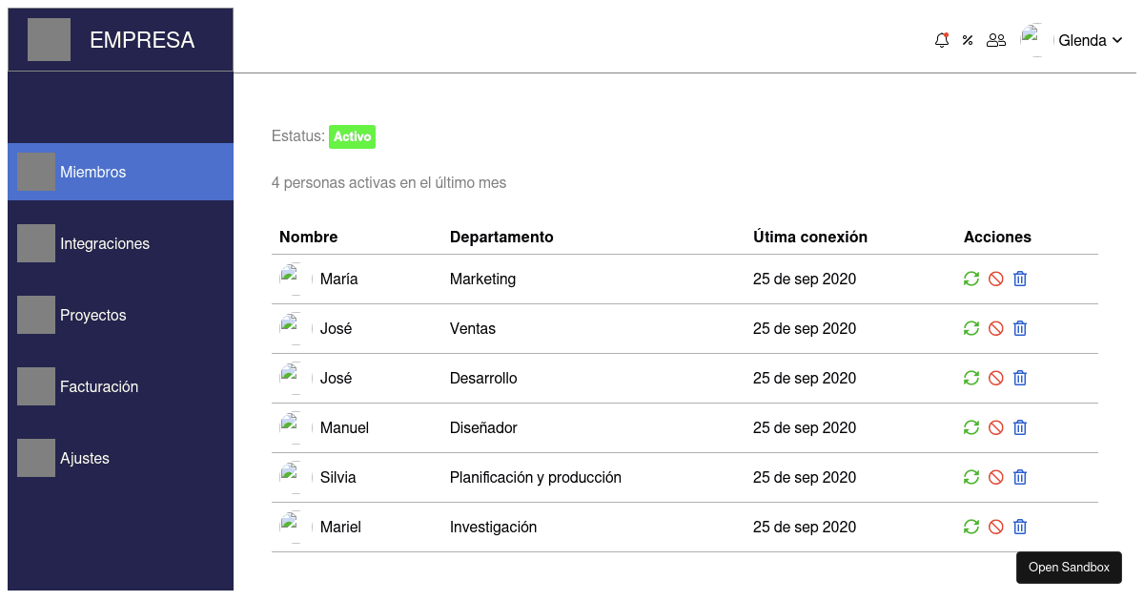Screen dimensions: 1144x601
Task: Click the Investigación department cell
Action: pyautogui.click(x=493, y=527)
